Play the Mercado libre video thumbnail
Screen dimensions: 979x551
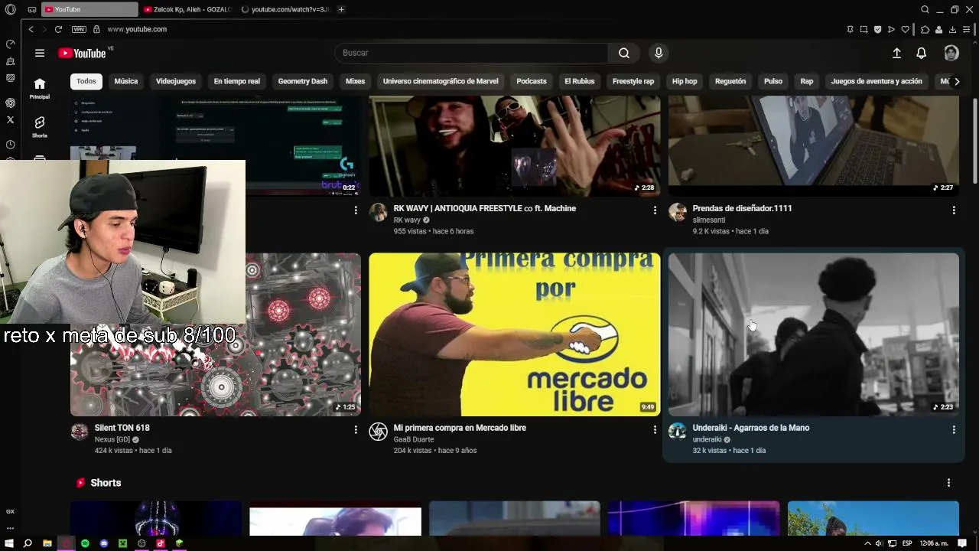tap(515, 334)
